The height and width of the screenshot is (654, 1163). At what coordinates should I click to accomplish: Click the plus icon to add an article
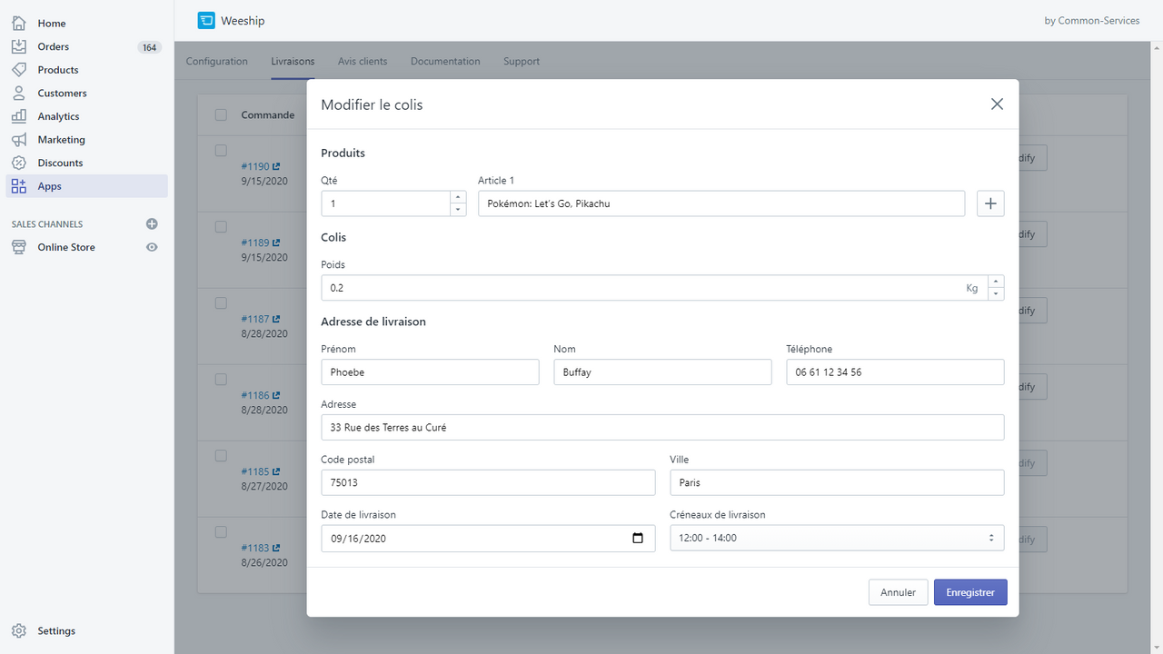[990, 203]
